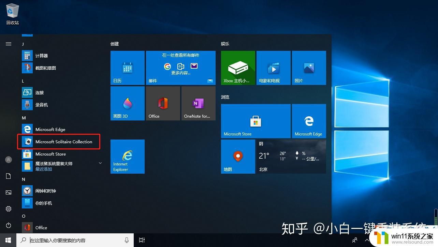Open 连接 app in the list
Screen dimensions: 438x247
coord(62,92)
